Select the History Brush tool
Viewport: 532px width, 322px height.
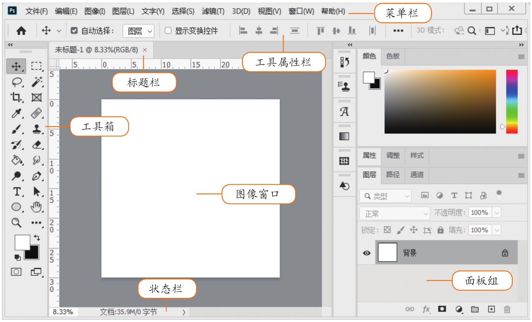pos(17,145)
